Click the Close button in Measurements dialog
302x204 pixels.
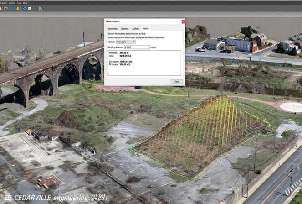pos(176,81)
